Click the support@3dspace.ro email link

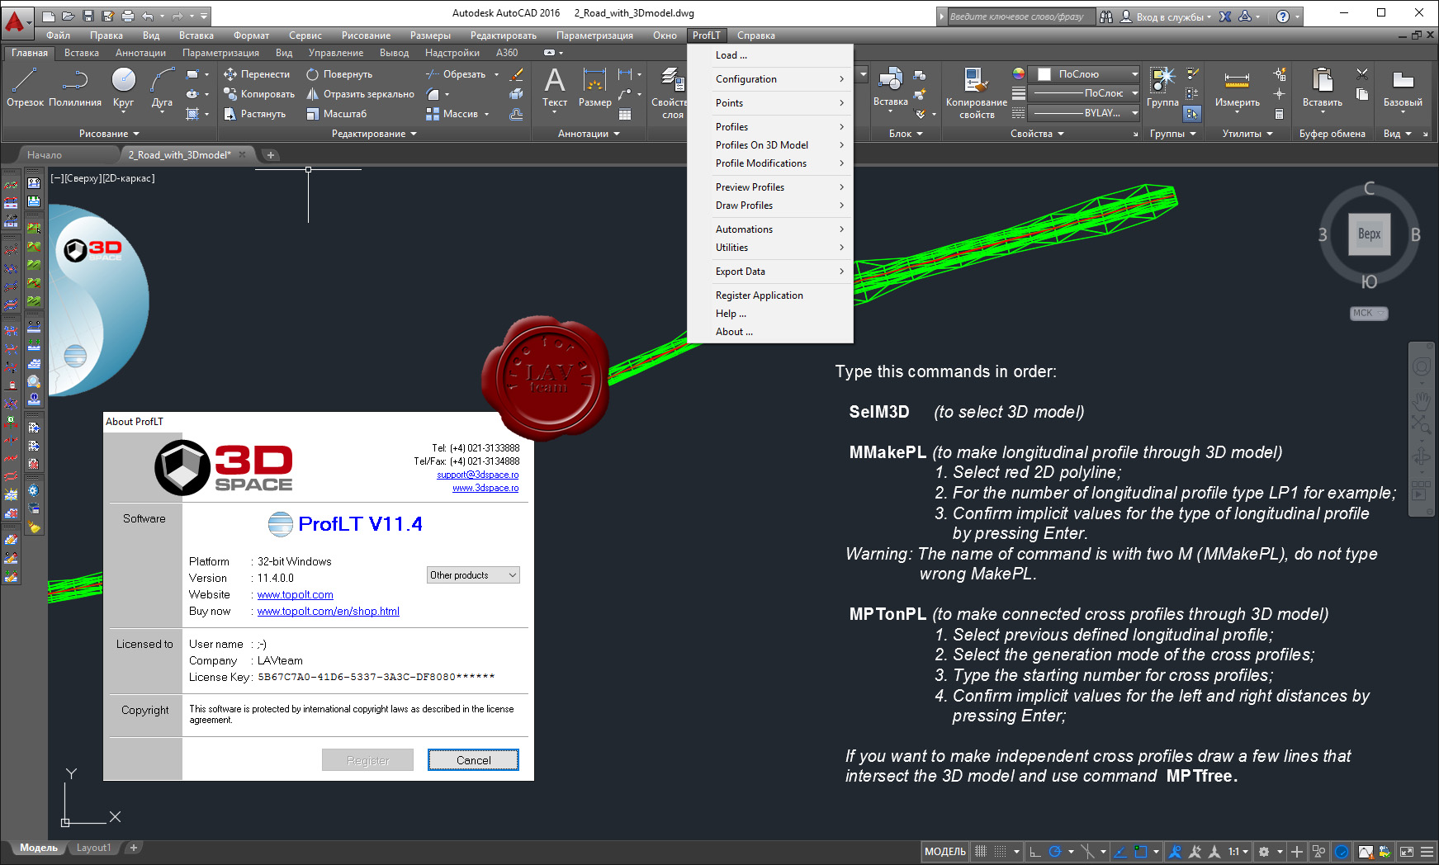pyautogui.click(x=478, y=475)
